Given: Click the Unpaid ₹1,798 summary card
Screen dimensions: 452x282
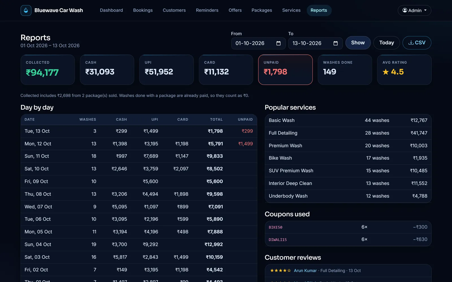Looking at the screenshot, I should pos(285,70).
